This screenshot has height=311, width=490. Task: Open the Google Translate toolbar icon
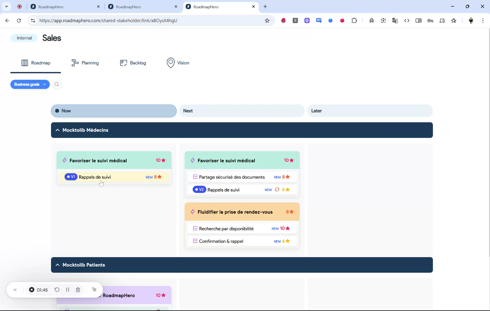[x=395, y=20]
